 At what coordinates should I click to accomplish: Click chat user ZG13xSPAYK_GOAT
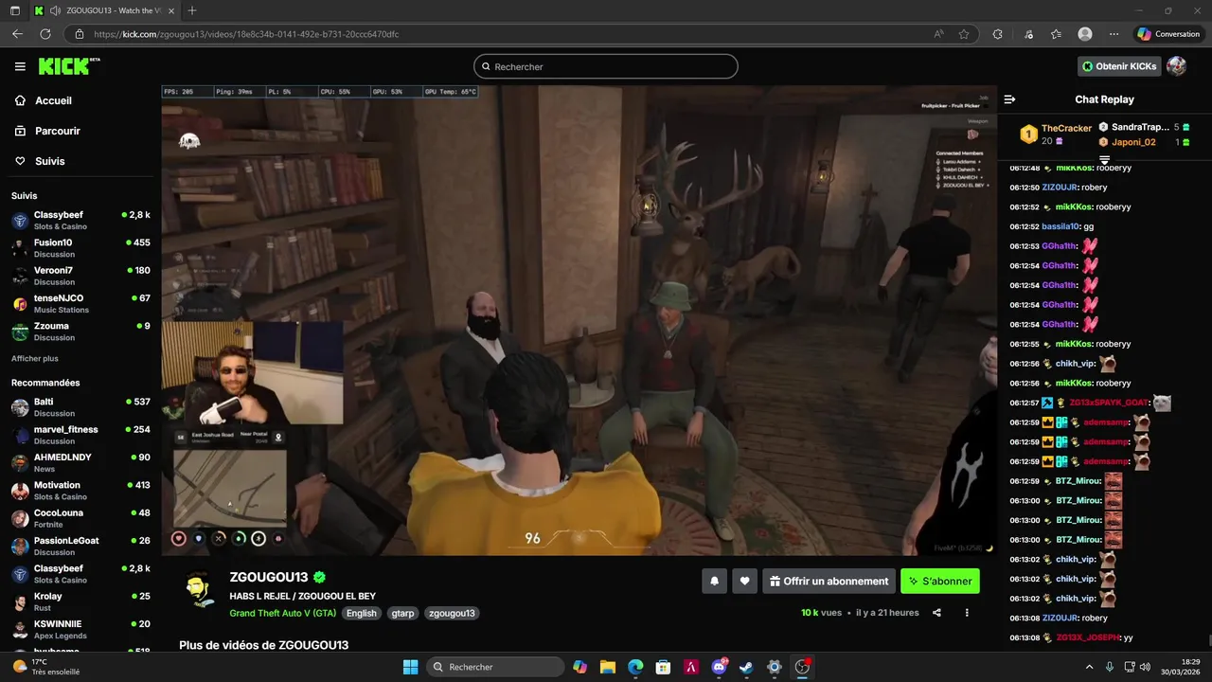[x=1108, y=403]
